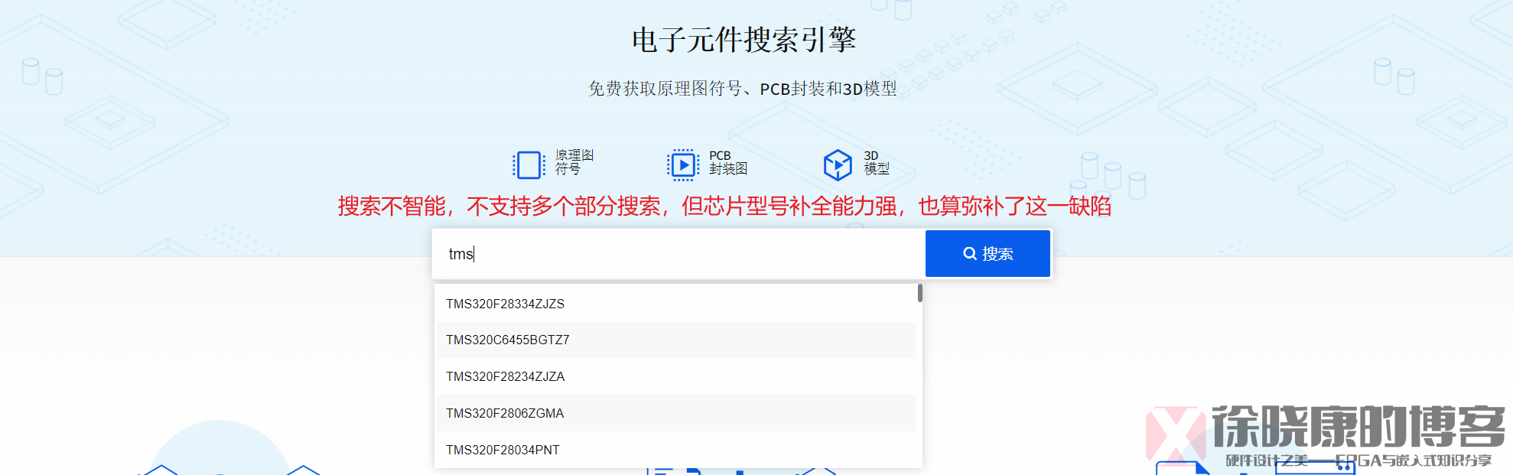Pick TMS320F2806ZGMA in the dropdown list

tap(676, 413)
